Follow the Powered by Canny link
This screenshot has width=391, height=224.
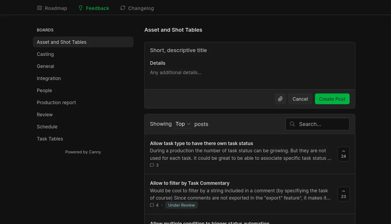click(x=83, y=152)
